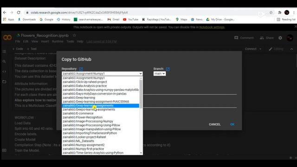Reload the Colab page

(19, 13)
